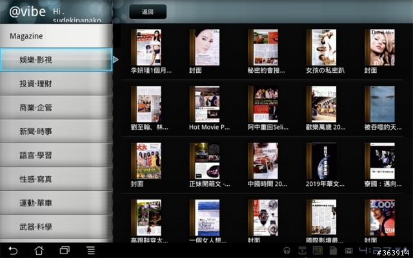Screen dimensions: 413x258
Task: Open the 被吞噬的天 magazine thumbnail
Action: tap(380, 104)
